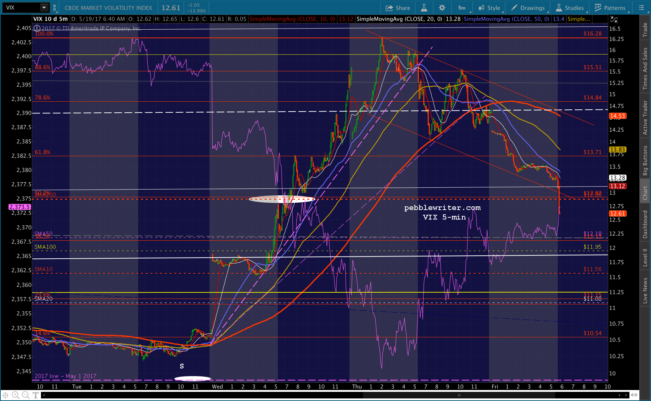Click the scrollbar right arrow near the end
The width and height of the screenshot is (651, 401).
(627, 395)
